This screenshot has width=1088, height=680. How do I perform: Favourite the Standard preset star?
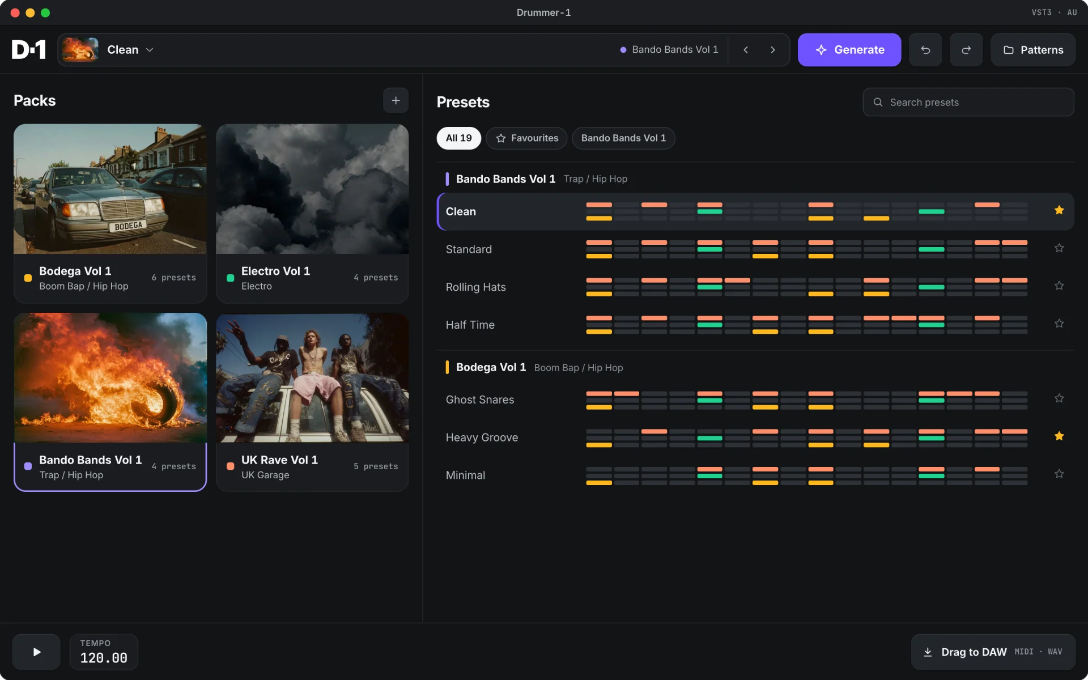1059,248
